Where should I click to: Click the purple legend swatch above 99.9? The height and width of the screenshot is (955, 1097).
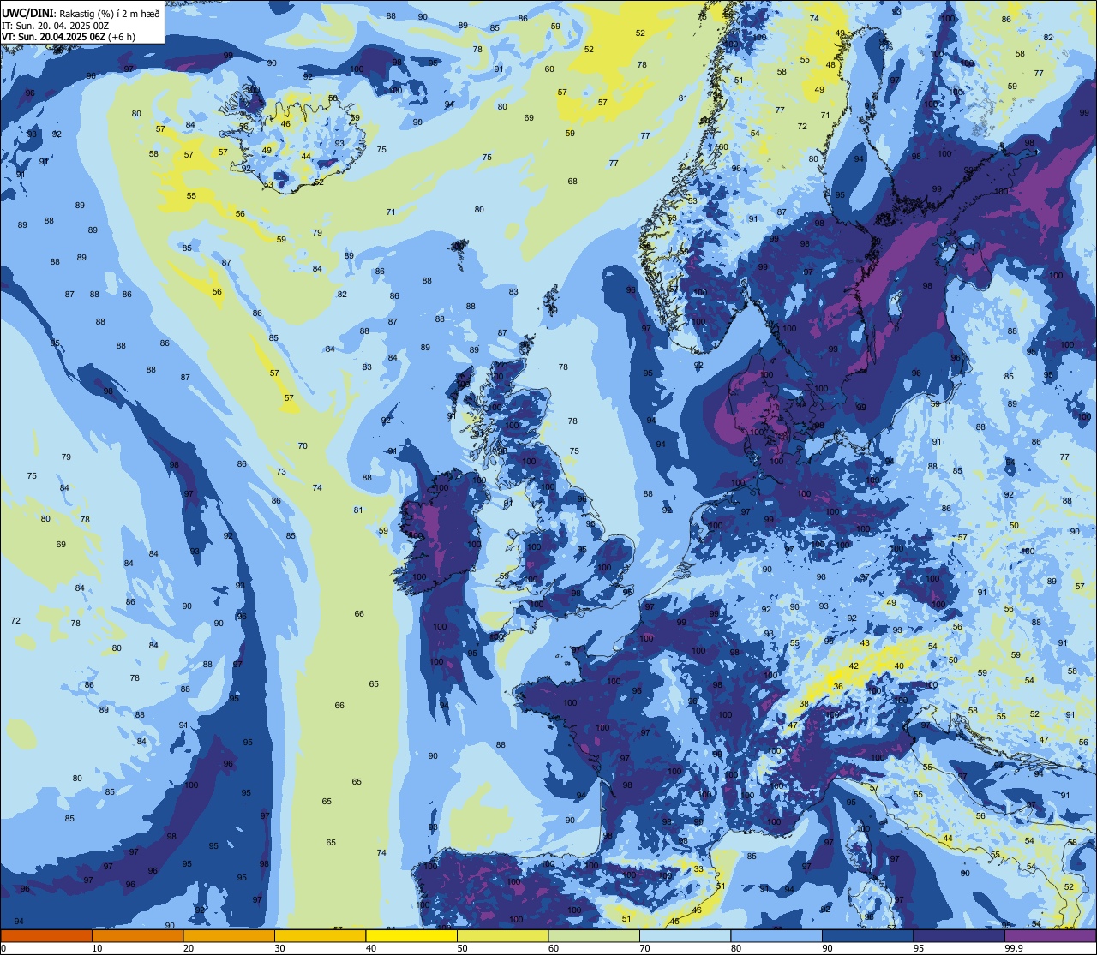(1051, 935)
